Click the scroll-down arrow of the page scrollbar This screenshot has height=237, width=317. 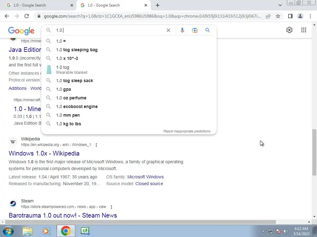[314, 217]
